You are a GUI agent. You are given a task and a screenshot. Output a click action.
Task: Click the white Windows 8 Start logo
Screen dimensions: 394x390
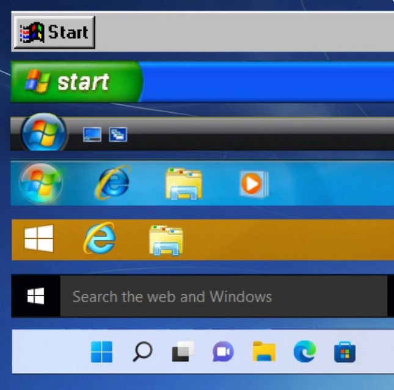[x=38, y=238]
